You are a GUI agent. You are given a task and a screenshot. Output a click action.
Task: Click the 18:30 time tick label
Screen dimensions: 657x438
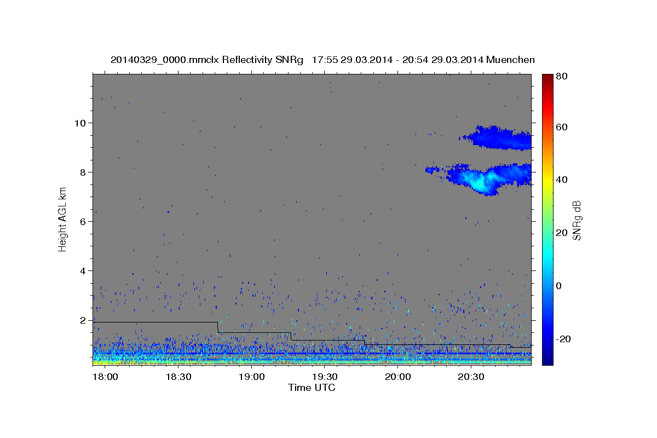[178, 377]
